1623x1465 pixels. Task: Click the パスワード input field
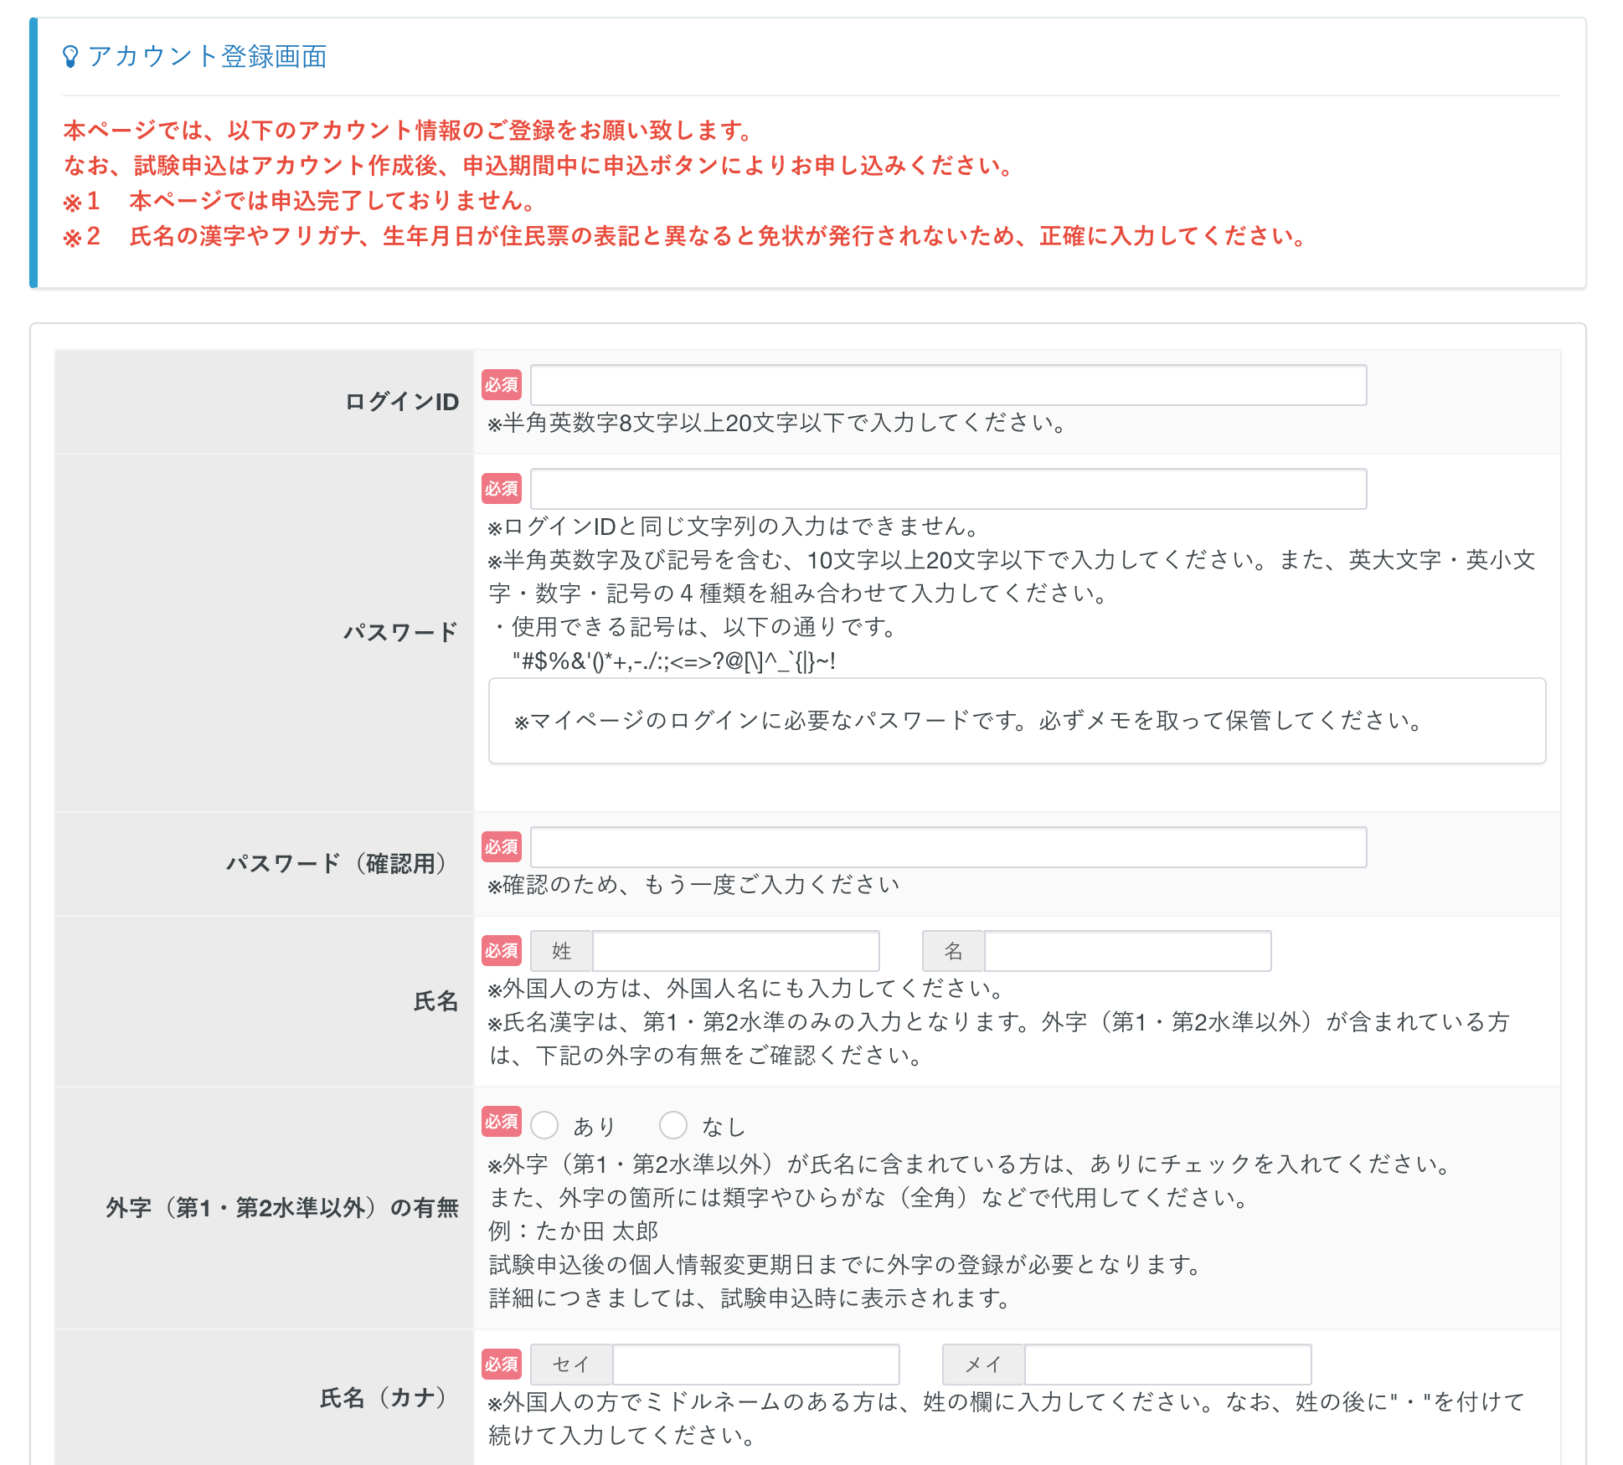[948, 489]
